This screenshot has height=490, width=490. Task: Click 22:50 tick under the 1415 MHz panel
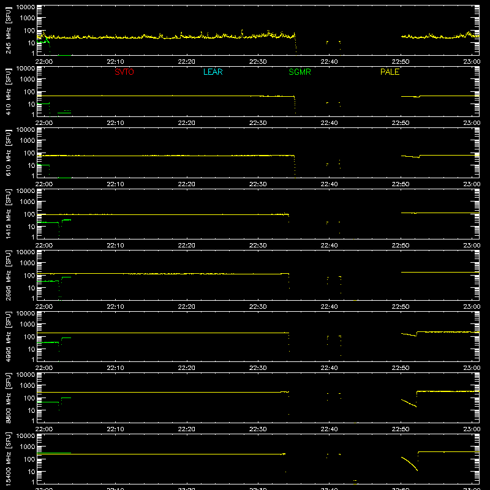[401, 246]
